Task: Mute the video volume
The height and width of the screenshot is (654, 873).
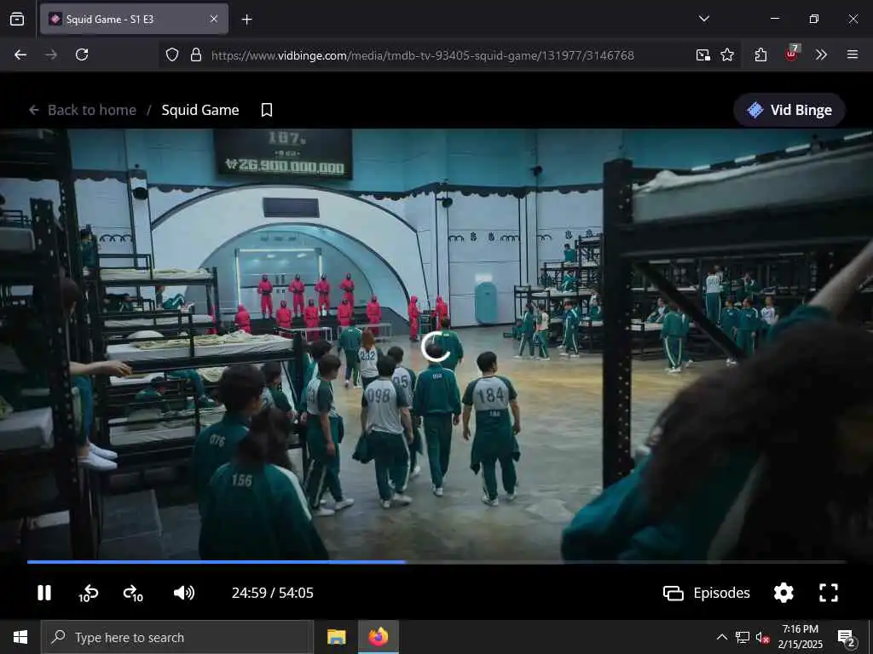Action: tap(184, 593)
